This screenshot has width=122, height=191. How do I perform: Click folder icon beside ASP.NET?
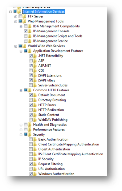pos(35,66)
